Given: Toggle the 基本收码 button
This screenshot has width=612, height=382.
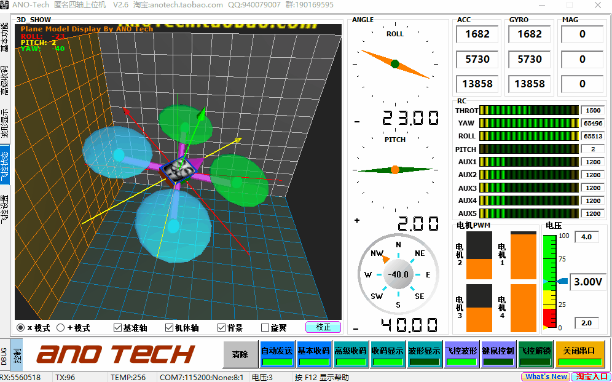Looking at the screenshot, I should [313, 354].
